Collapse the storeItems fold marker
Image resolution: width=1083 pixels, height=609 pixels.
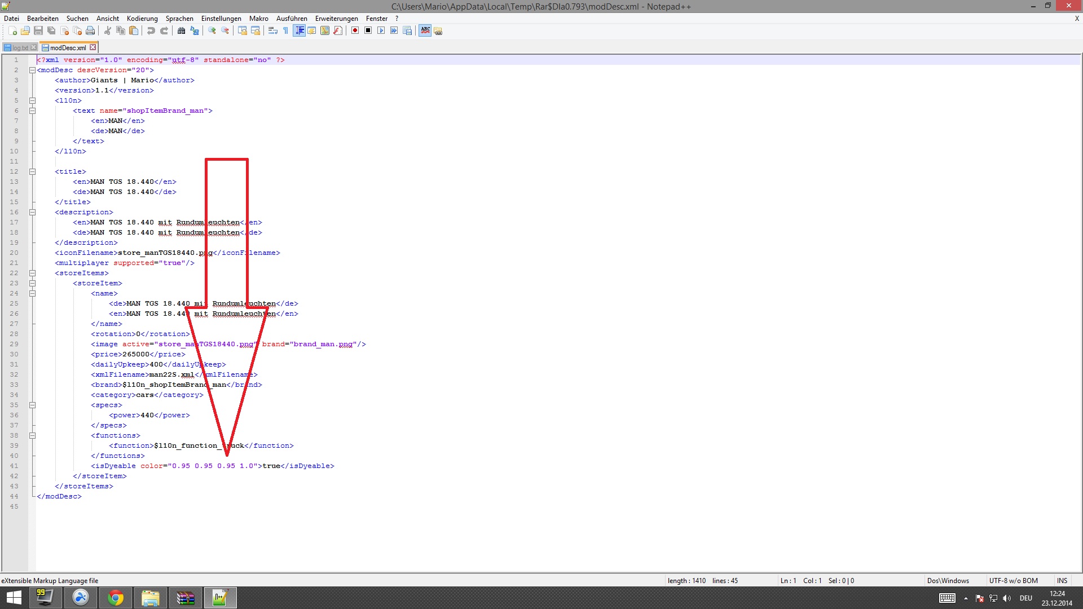[x=32, y=273]
